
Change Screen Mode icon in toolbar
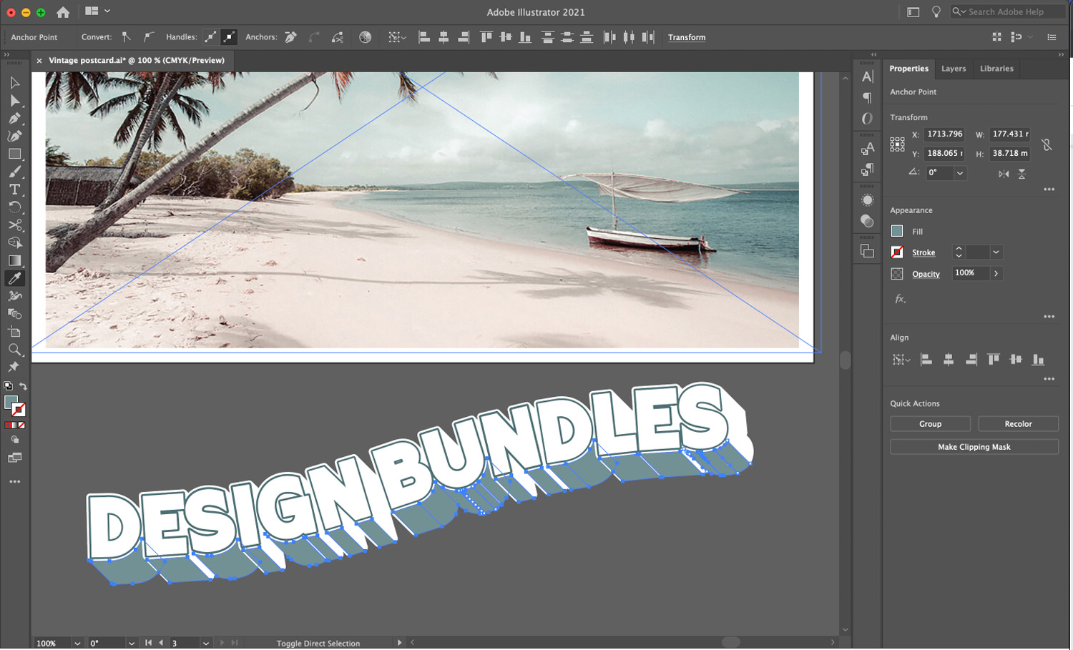point(14,458)
